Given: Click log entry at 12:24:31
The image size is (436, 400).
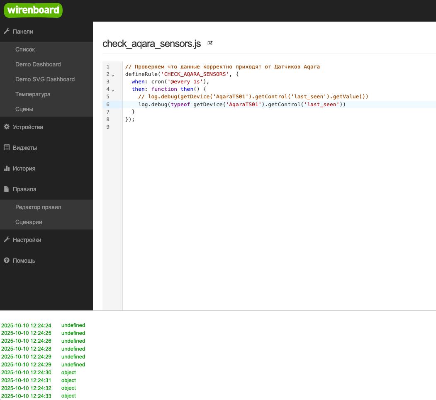Looking at the screenshot, I should (x=39, y=380).
